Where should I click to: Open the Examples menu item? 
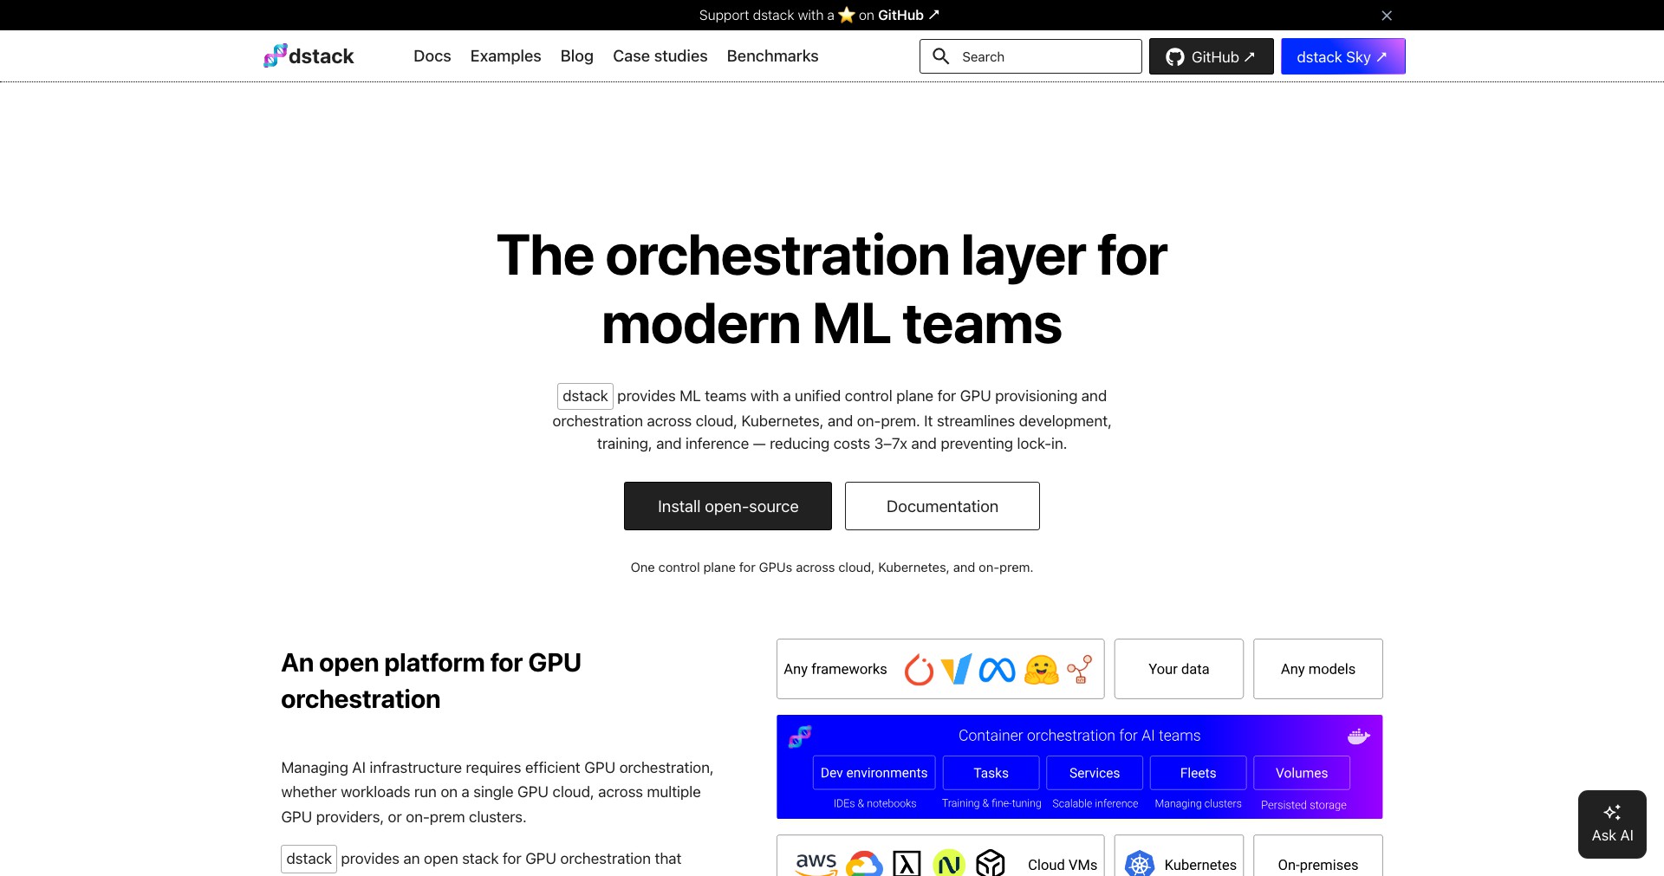click(505, 56)
